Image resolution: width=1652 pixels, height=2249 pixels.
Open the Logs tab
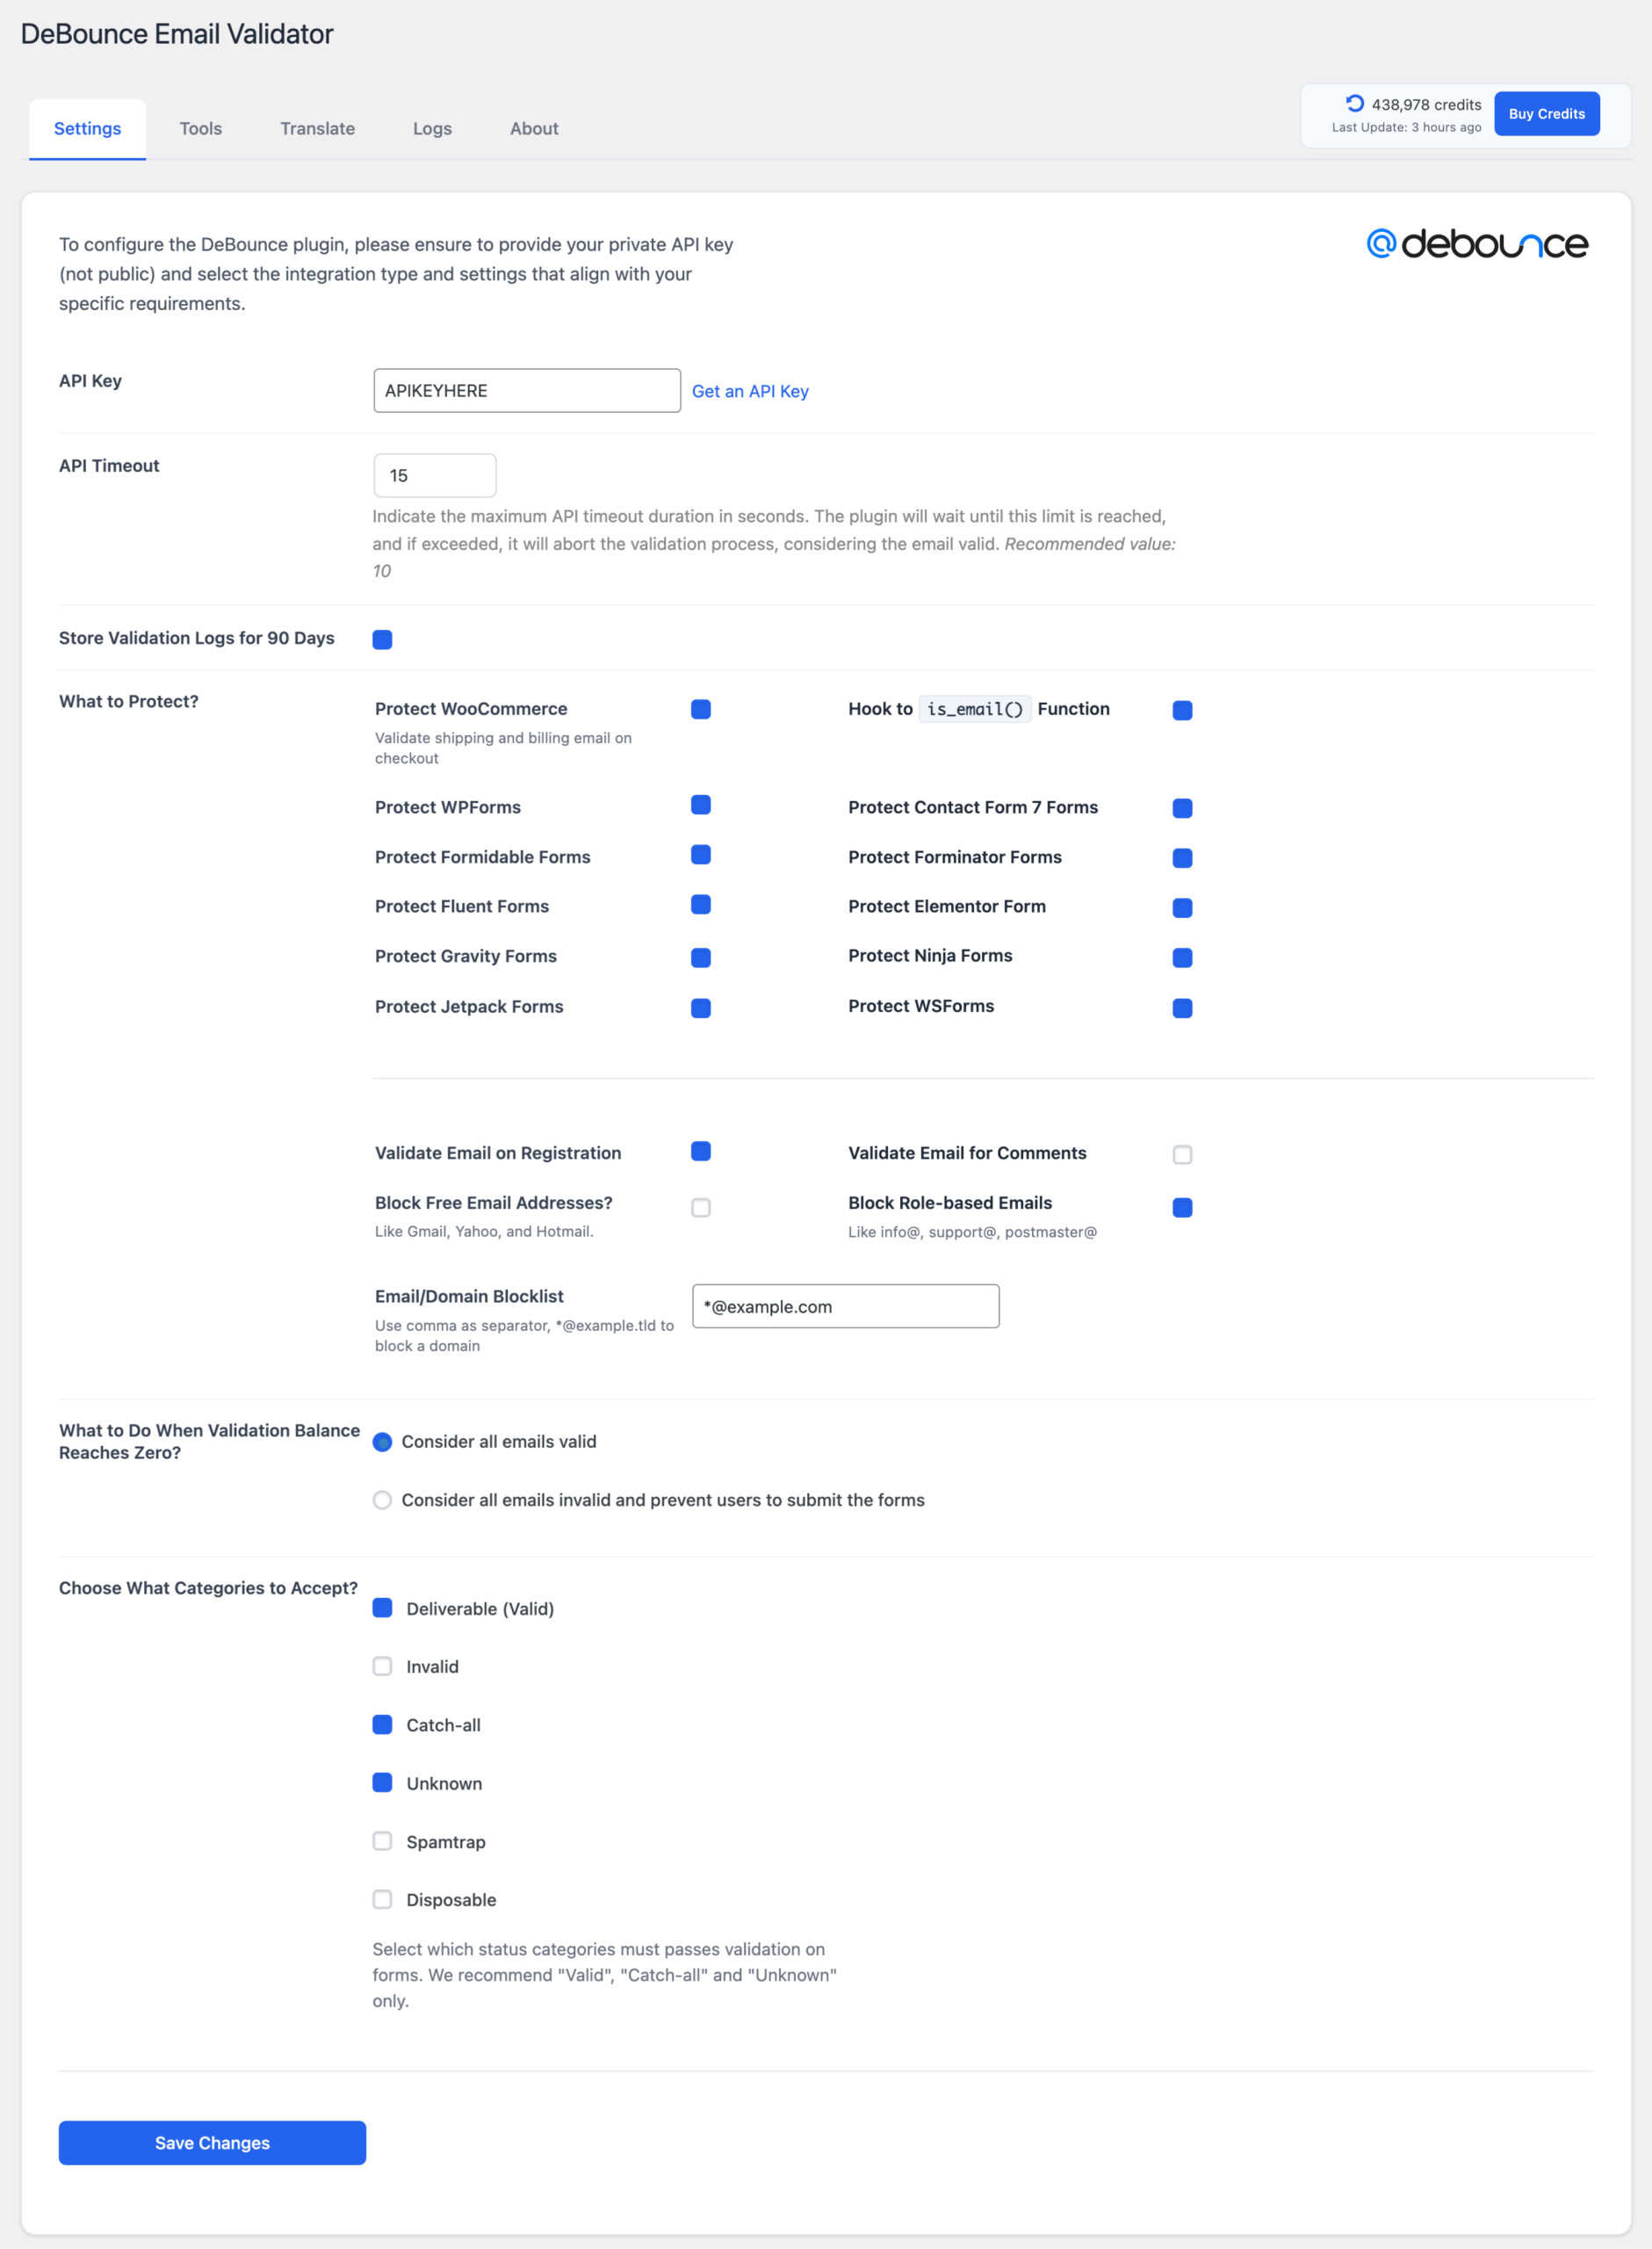click(432, 128)
